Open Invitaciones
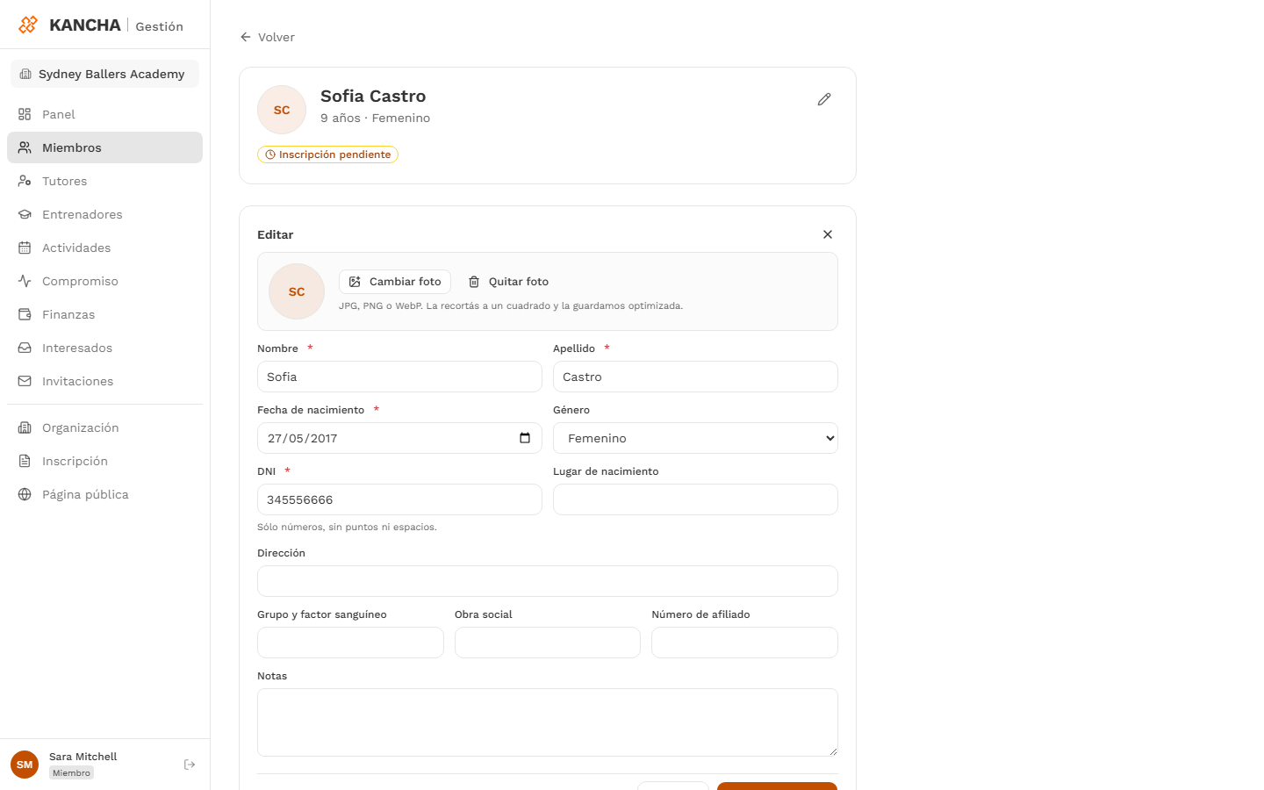 pos(104,381)
